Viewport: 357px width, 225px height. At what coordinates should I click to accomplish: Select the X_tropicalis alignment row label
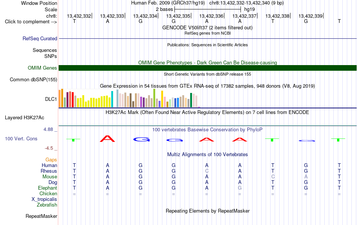(44, 199)
